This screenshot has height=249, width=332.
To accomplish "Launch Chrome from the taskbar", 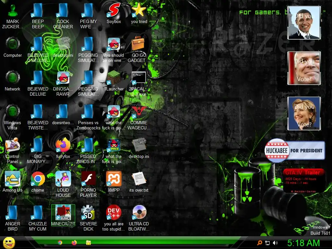I will [x=60, y=243].
